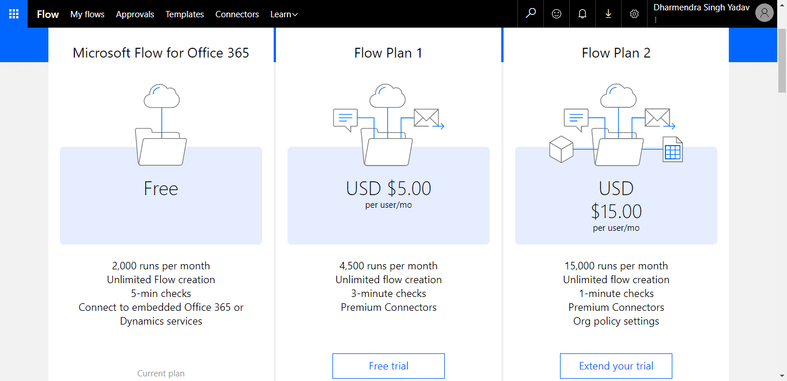
Task: Click the Microsoft Flow for Office 365 heading
Action: (x=161, y=53)
